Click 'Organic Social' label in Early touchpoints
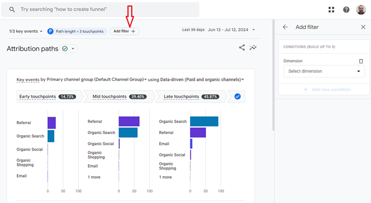371x203 pixels. [30, 150]
